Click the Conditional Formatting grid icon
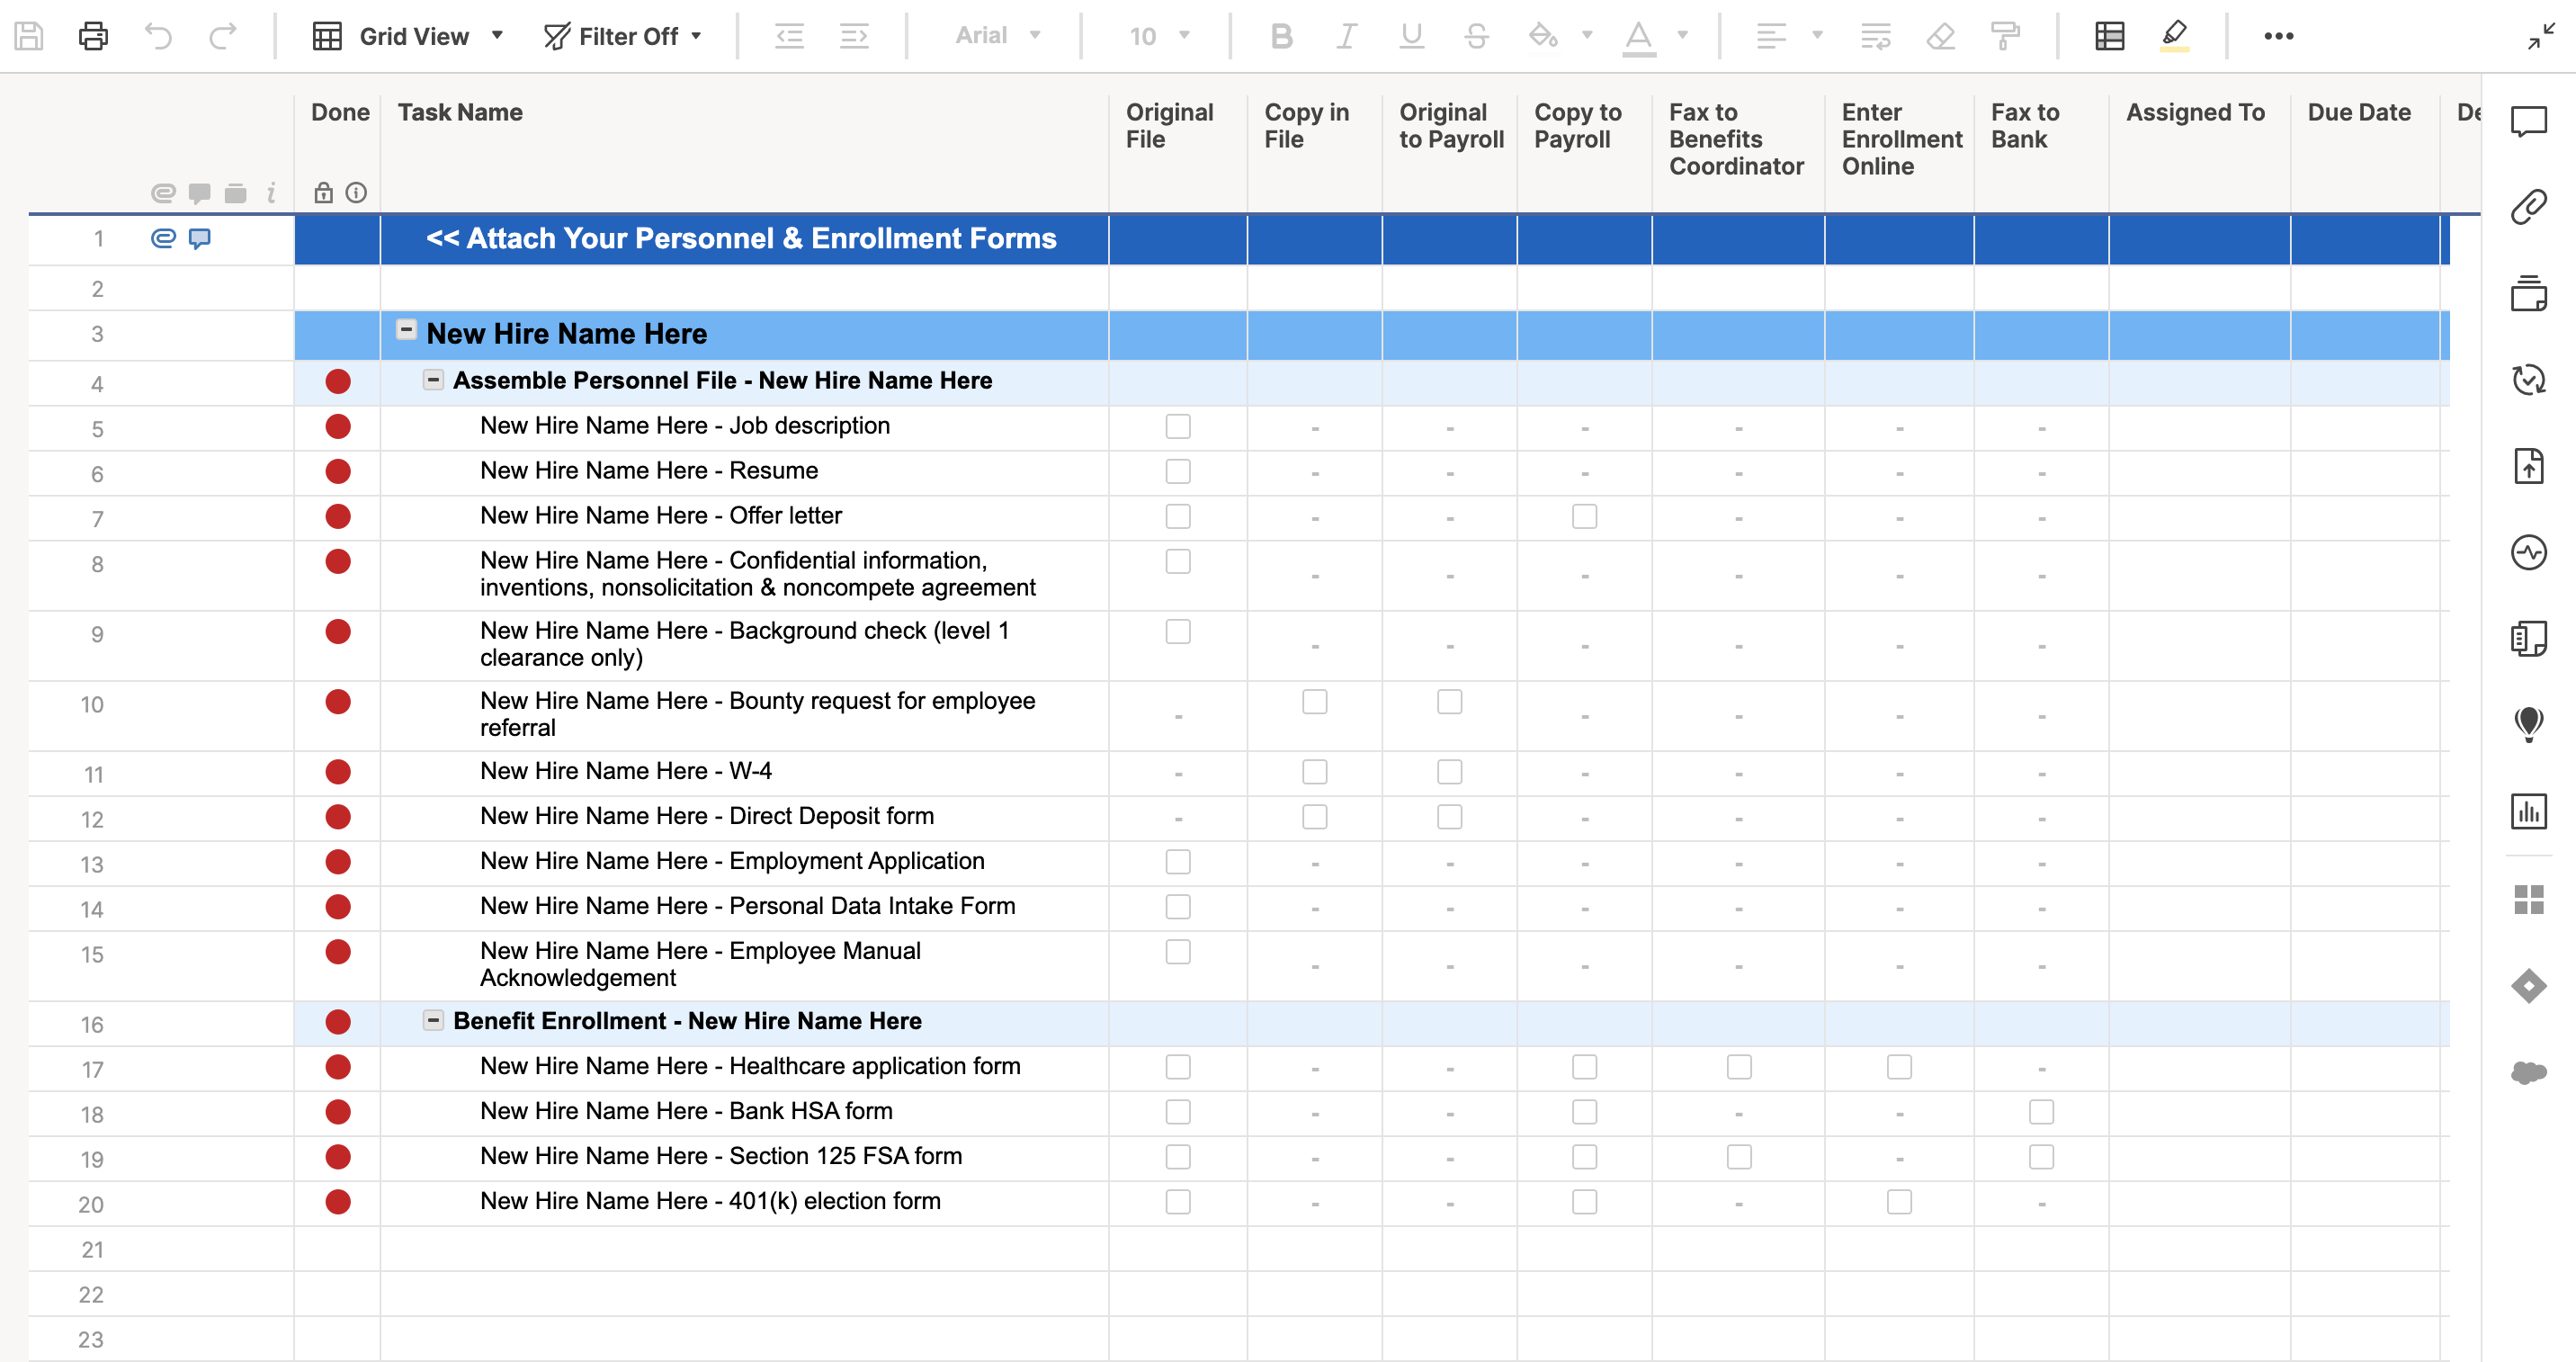2576x1362 pixels. (x=2109, y=36)
